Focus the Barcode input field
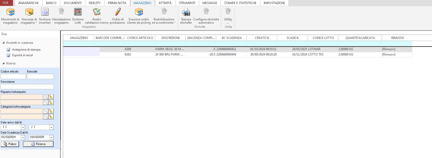The height and width of the screenshot is (158, 432). [x=40, y=76]
